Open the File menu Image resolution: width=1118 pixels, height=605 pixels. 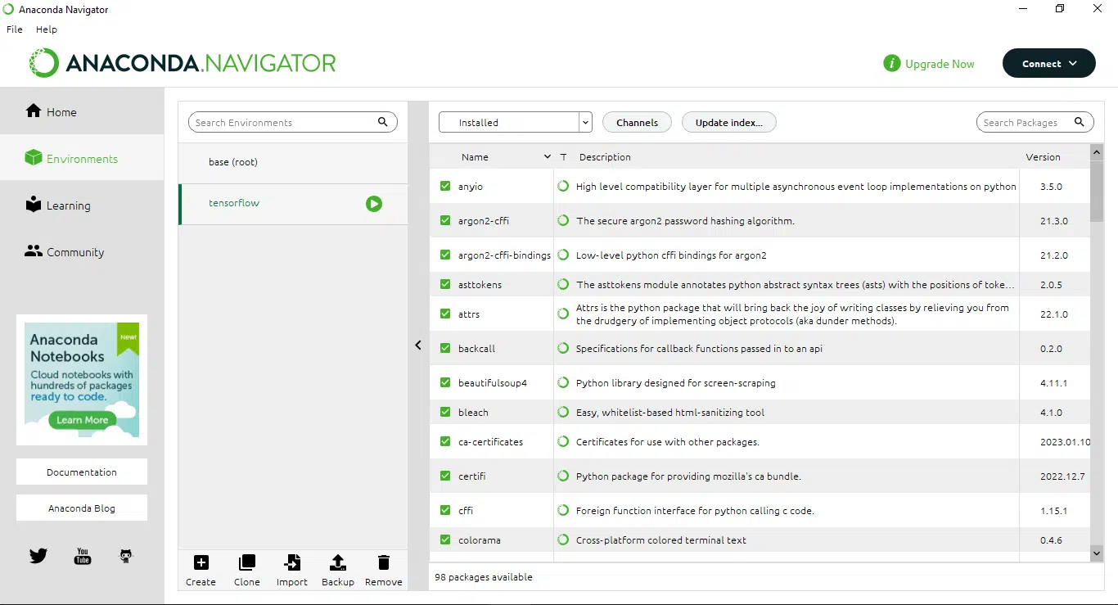pyautogui.click(x=15, y=29)
